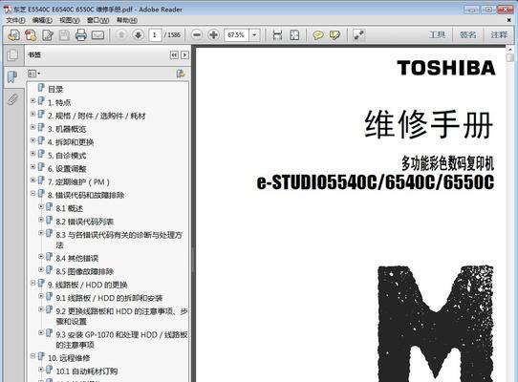518x382 pixels.
Task: Collapse the 8. 错误代码和故障排除 bookmark
Action: click(x=32, y=194)
